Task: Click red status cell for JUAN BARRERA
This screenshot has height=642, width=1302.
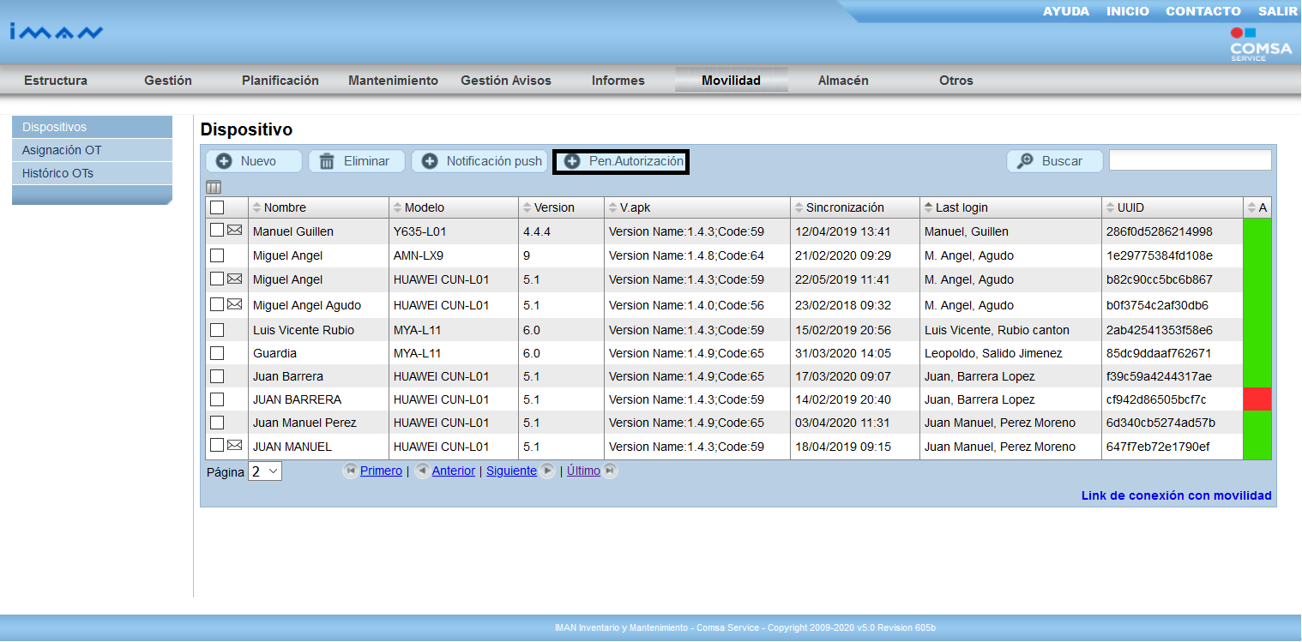Action: (x=1257, y=399)
